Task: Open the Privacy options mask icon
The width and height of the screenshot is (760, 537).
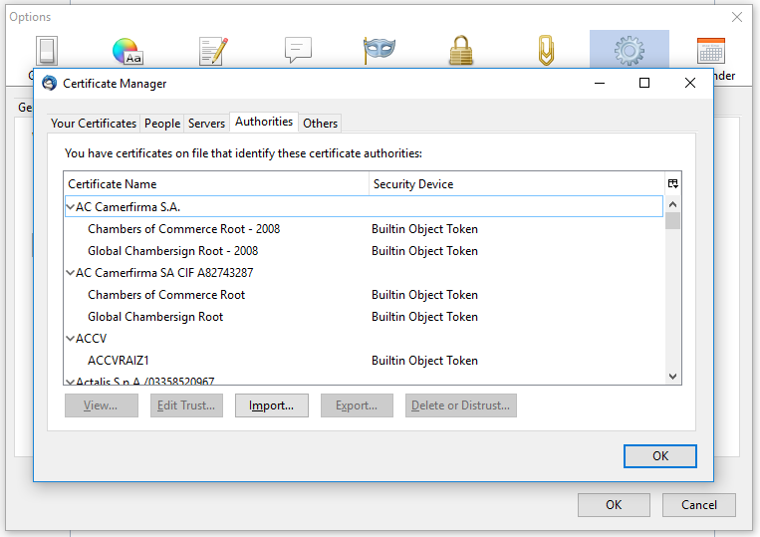Action: (380, 51)
